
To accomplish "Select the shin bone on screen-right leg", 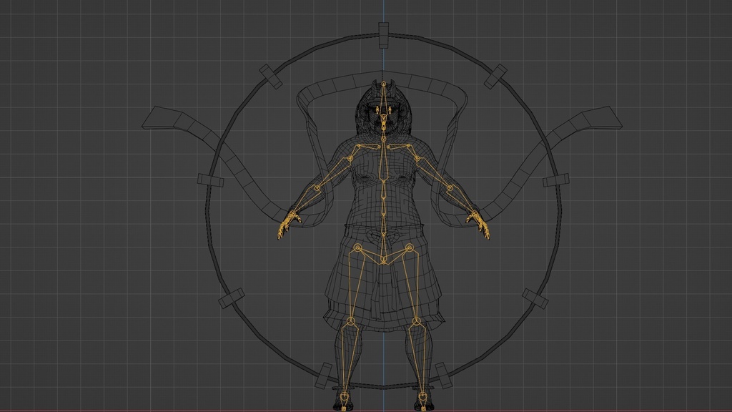I will pyautogui.click(x=420, y=359).
